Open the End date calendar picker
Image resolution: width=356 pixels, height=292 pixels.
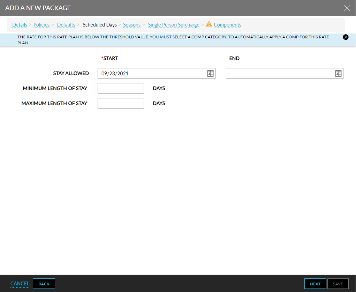point(338,73)
